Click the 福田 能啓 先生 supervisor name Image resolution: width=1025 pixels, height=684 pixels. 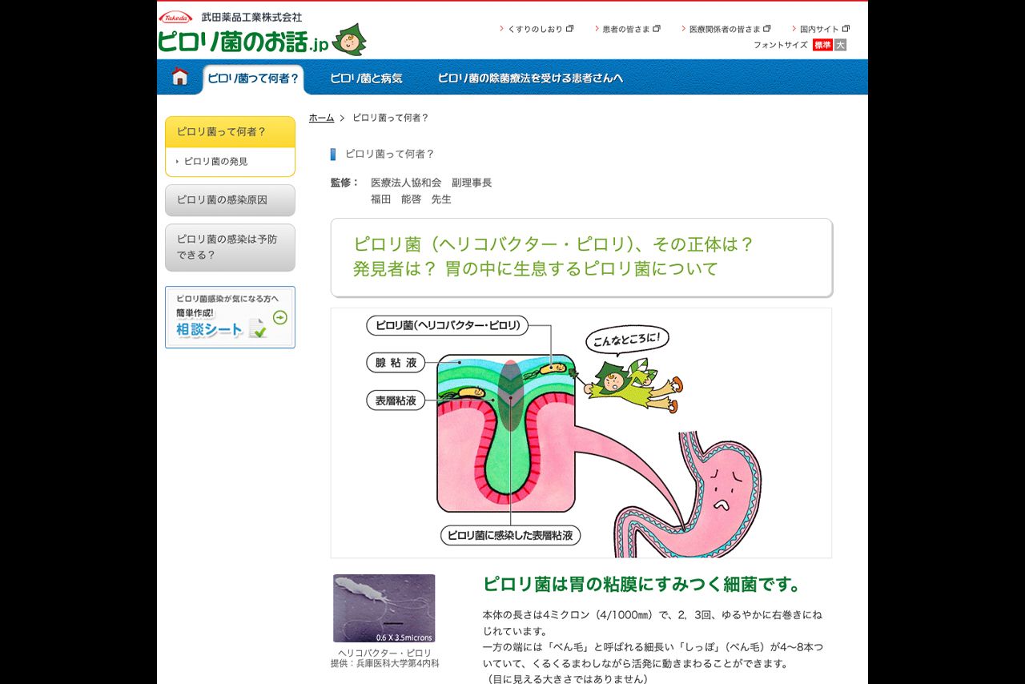tap(411, 199)
